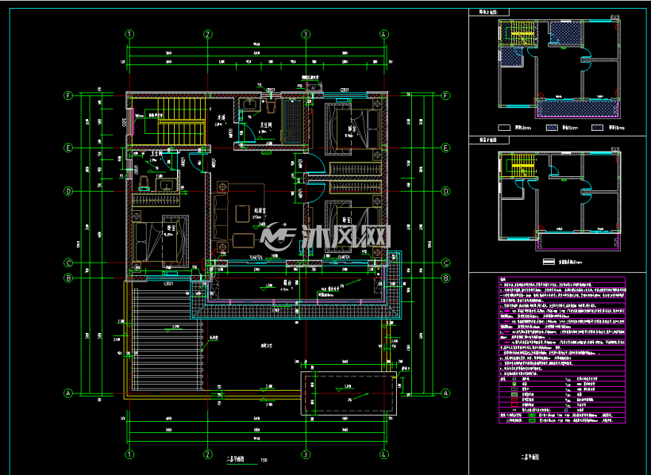The height and width of the screenshot is (475, 651).
Task: Select axis bubble E left of the plan
Action: click(x=68, y=147)
